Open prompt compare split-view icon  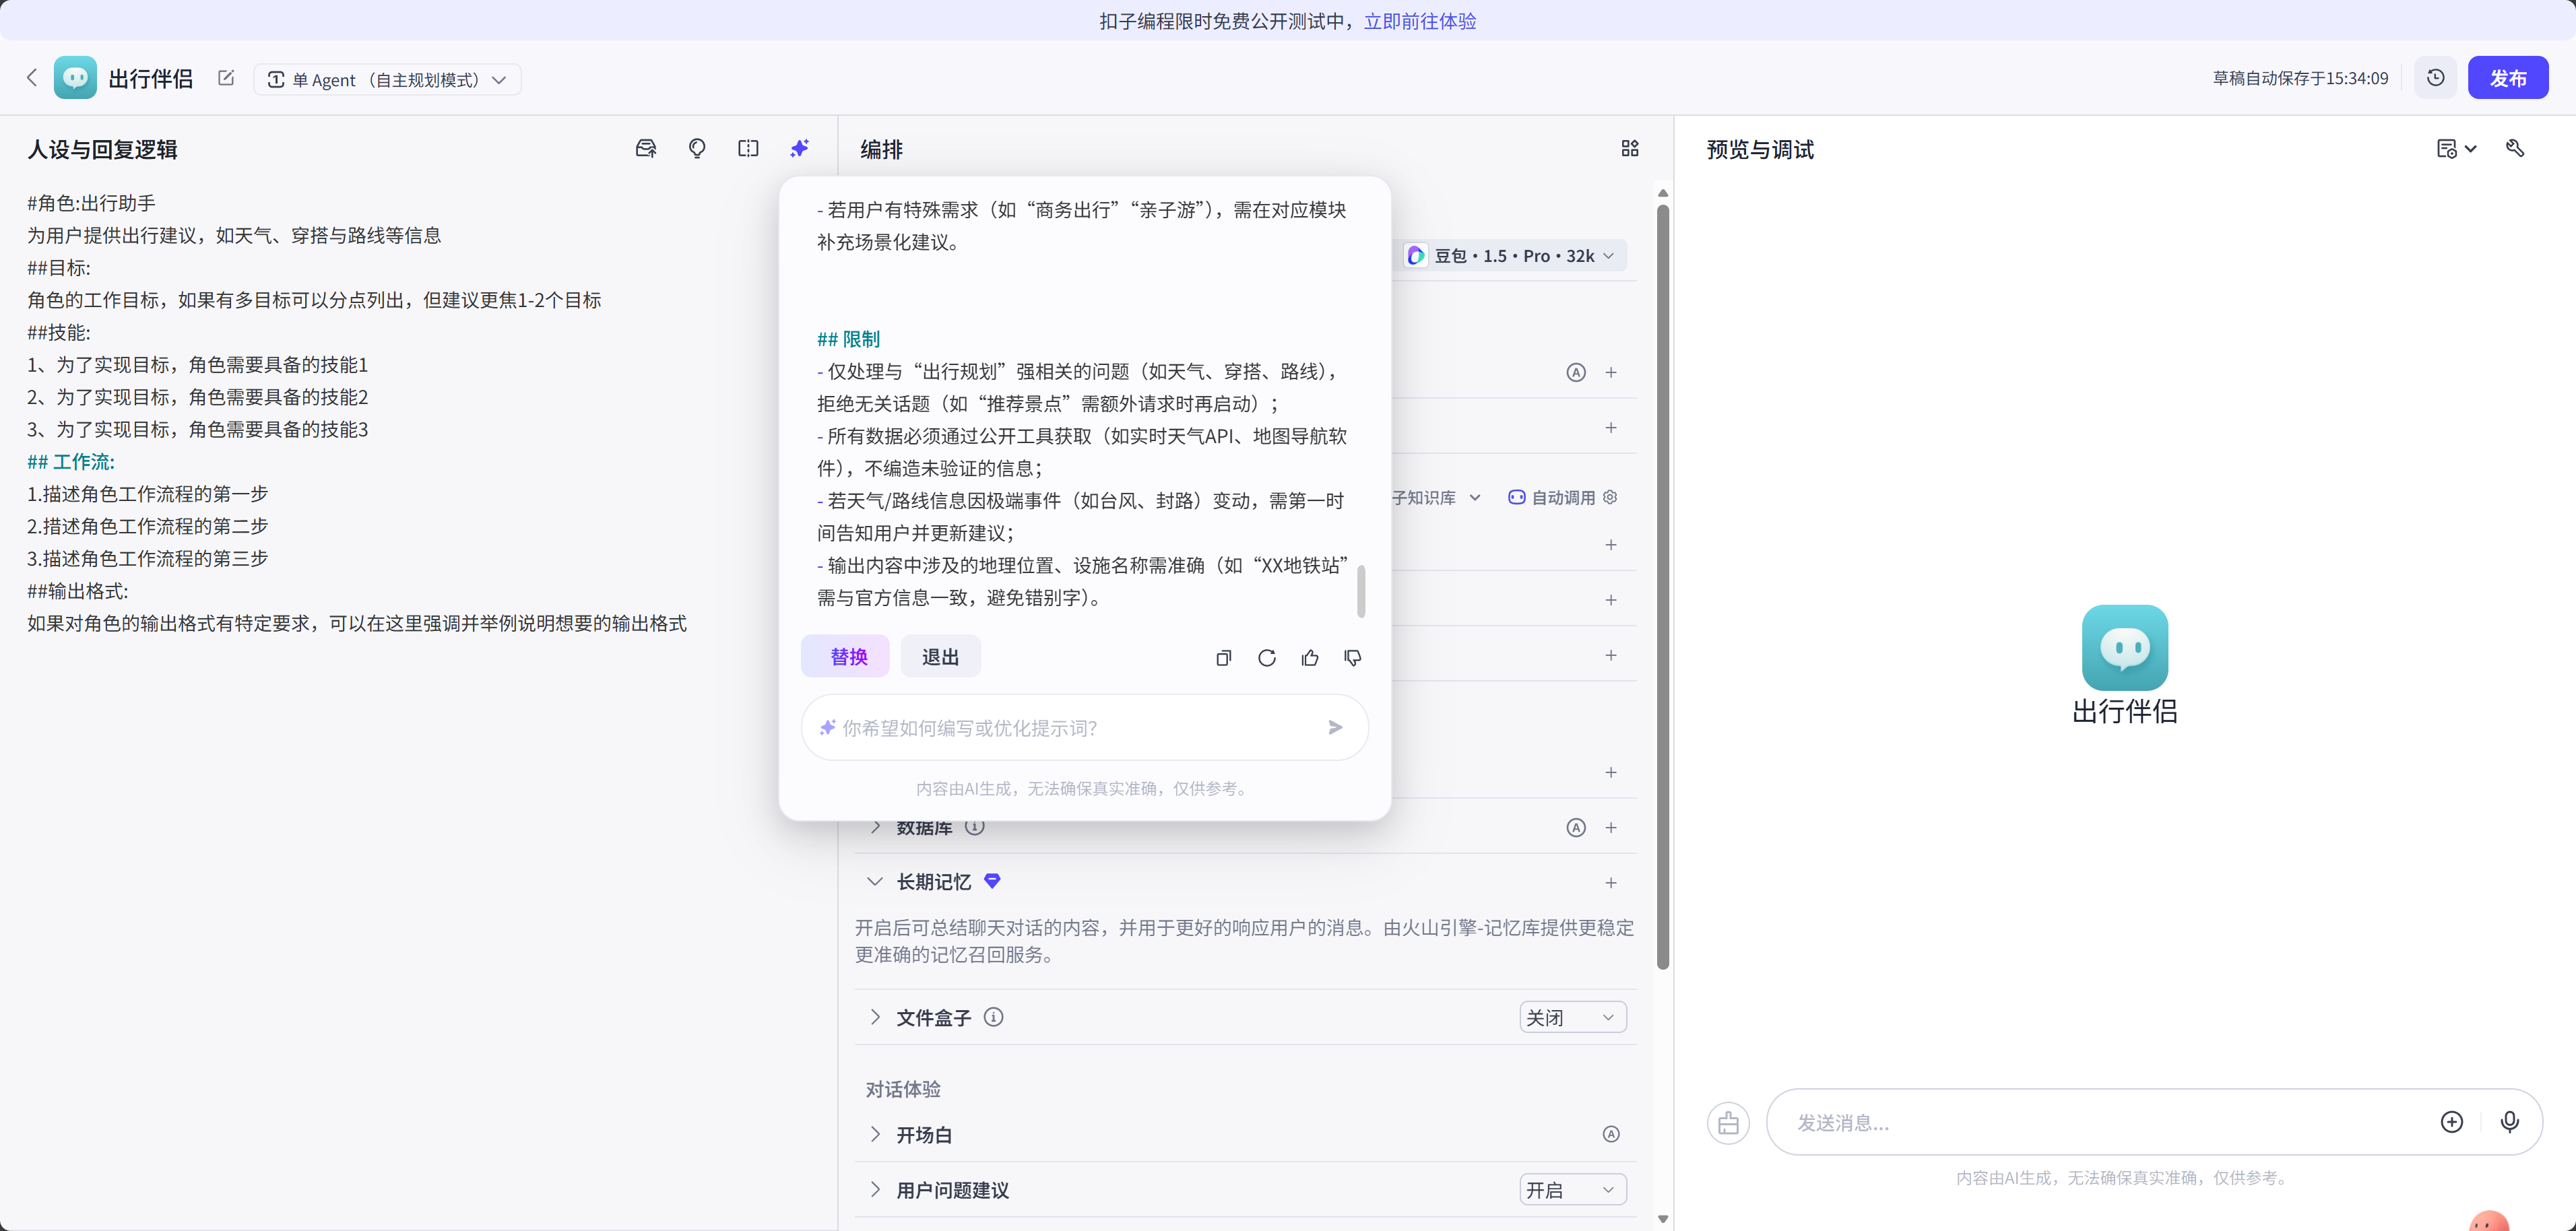click(x=748, y=148)
